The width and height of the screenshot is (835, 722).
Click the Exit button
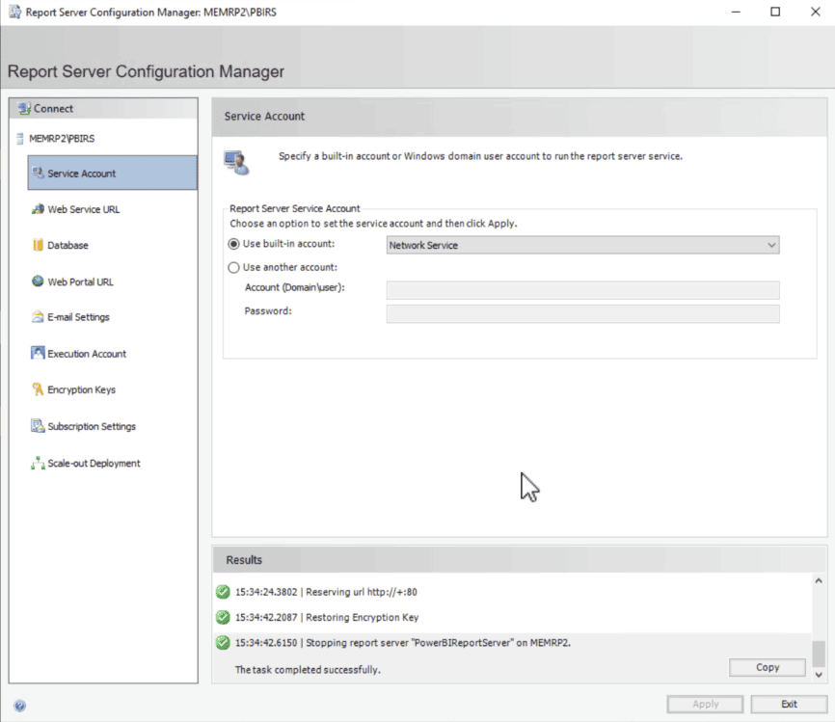(789, 704)
